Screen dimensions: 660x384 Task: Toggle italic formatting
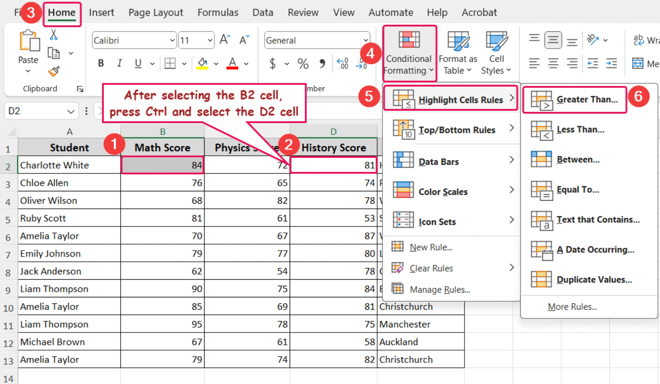(x=119, y=63)
